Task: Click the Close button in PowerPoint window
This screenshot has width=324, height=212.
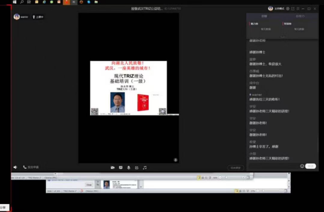Action: tap(89, 185)
